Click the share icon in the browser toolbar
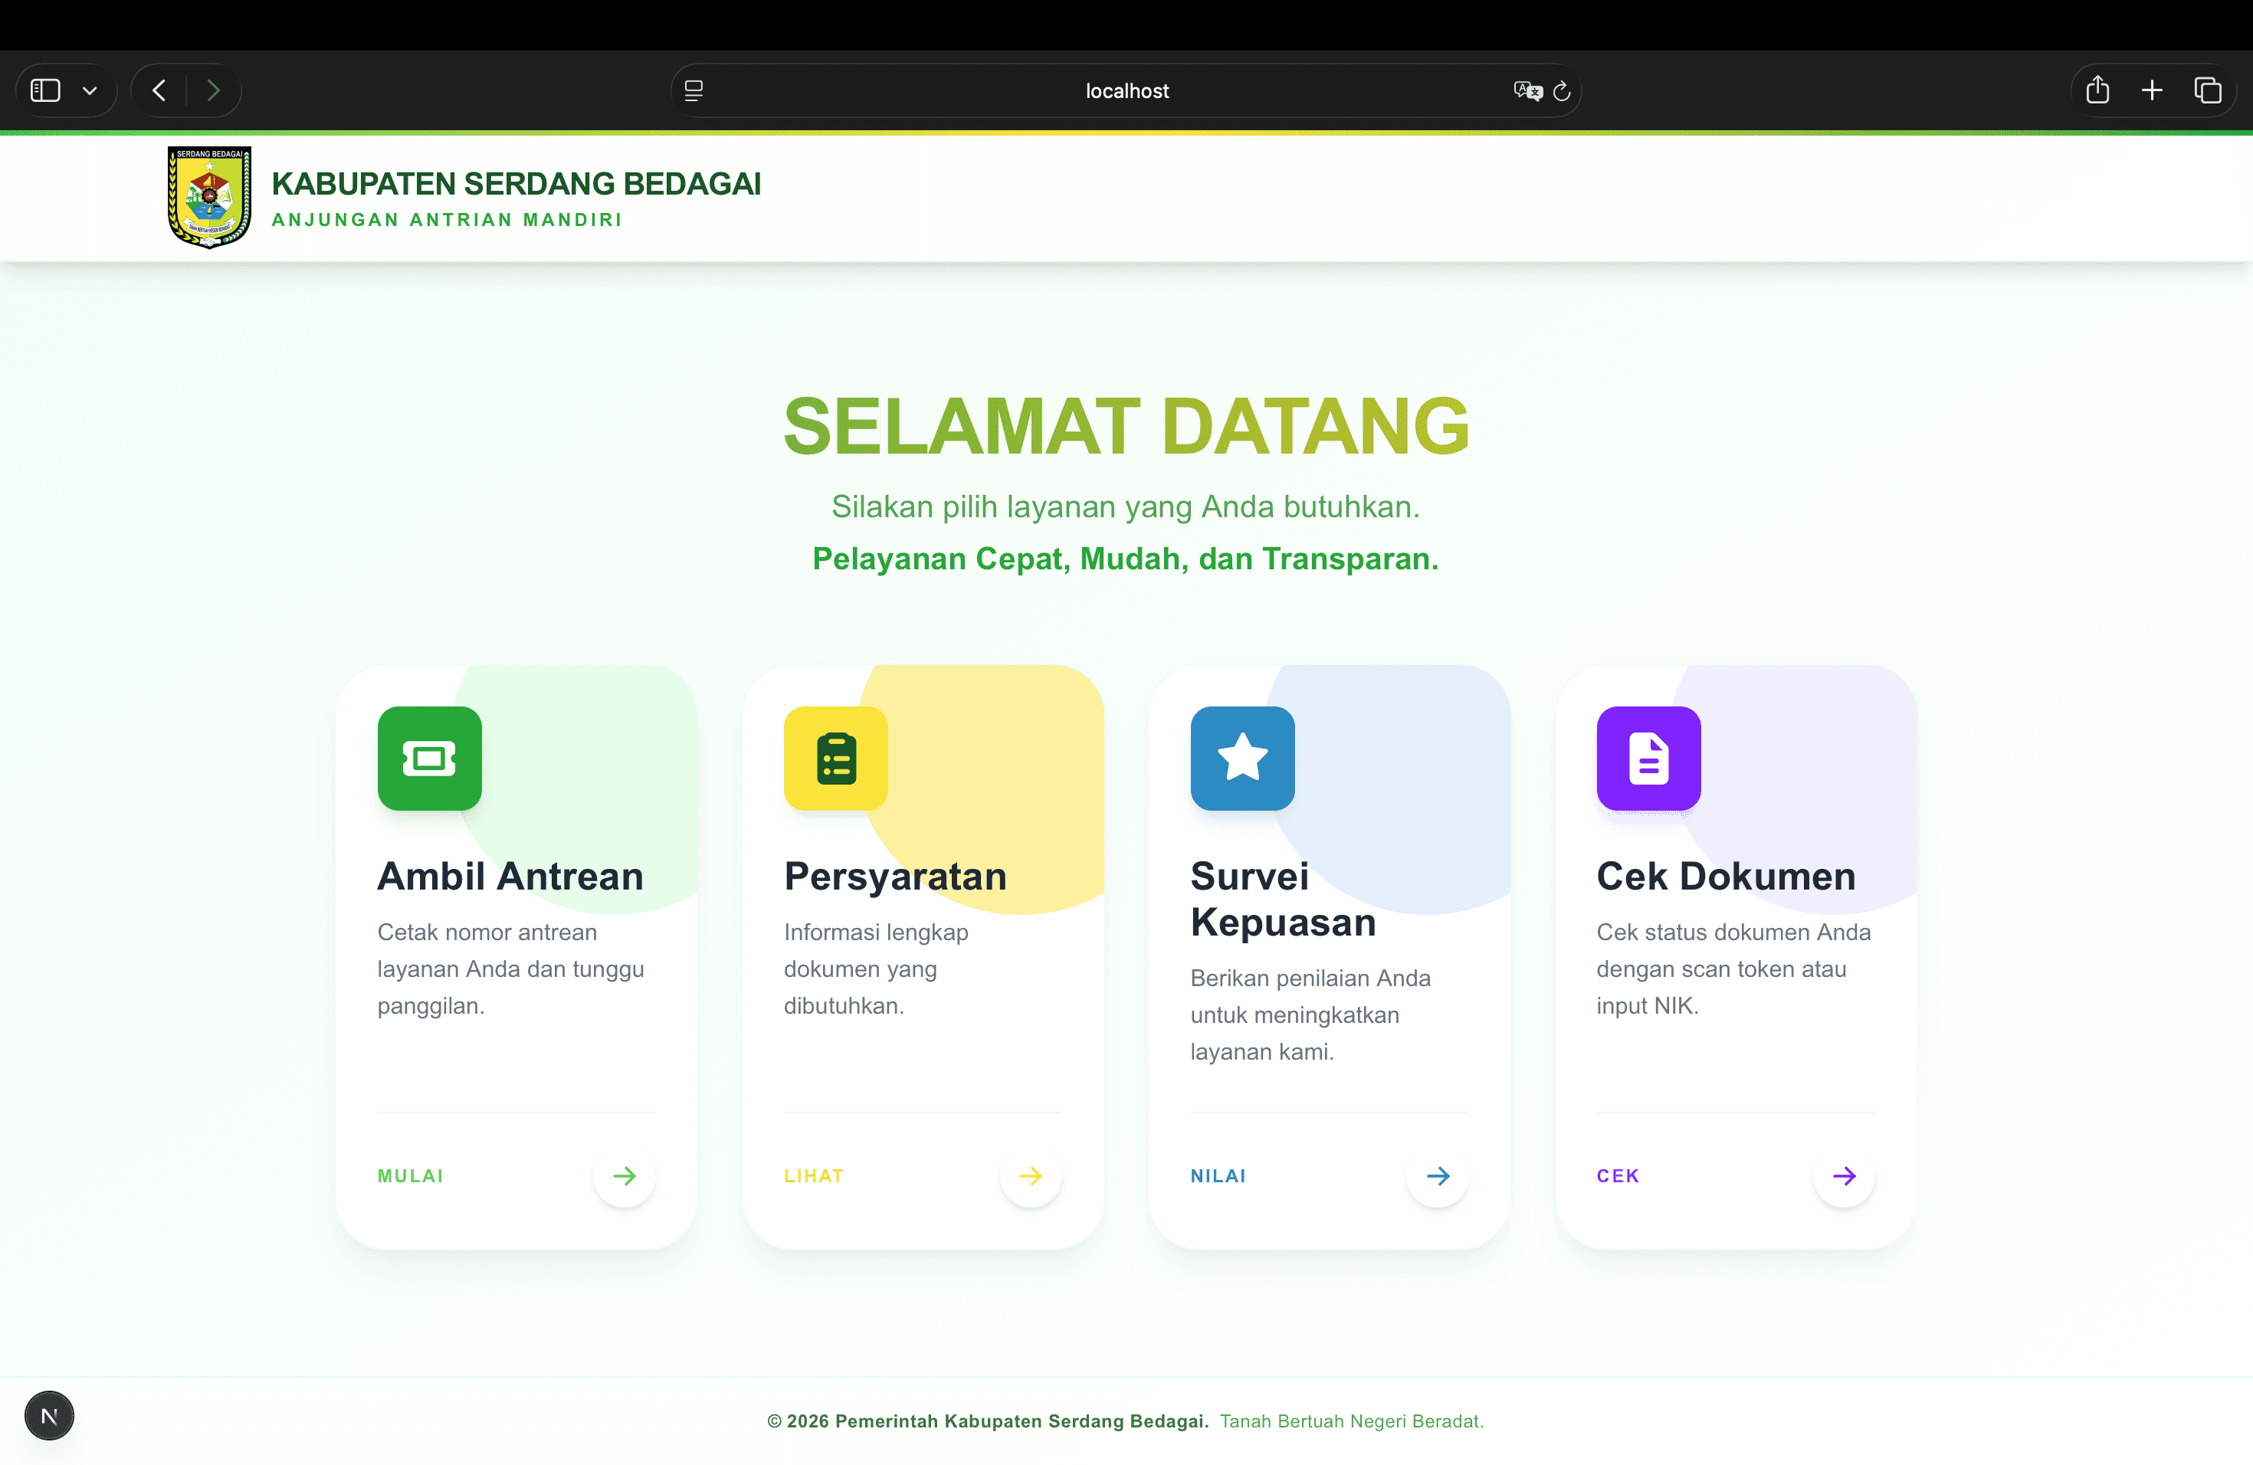 [2097, 90]
